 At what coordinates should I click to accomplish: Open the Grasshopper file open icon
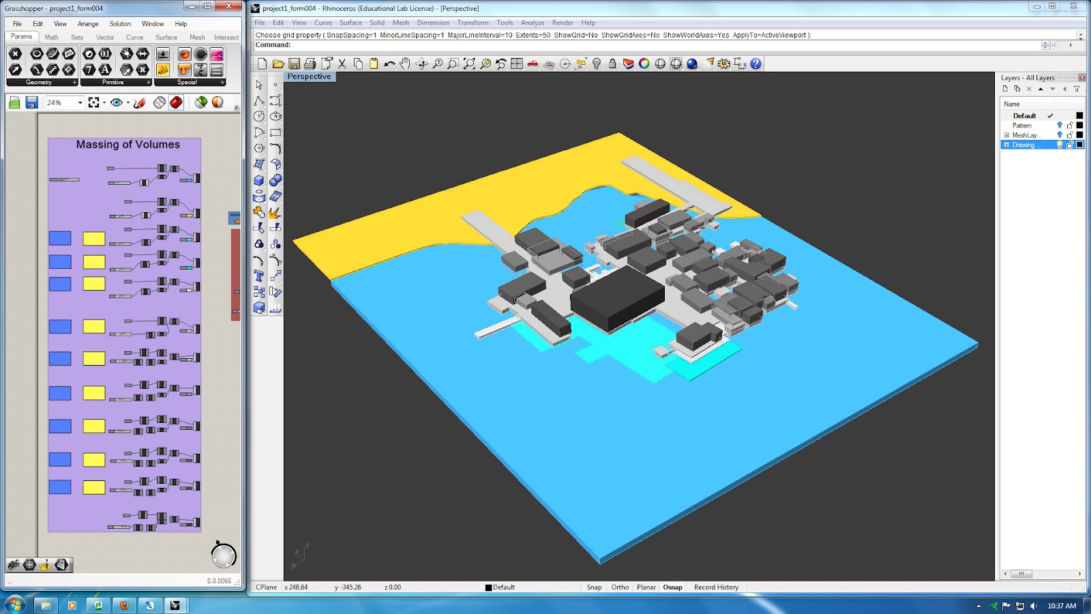tap(14, 102)
